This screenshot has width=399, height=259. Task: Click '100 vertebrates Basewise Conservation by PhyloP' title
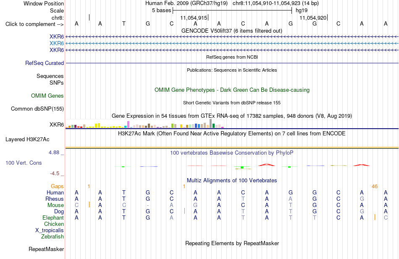[x=232, y=153]
